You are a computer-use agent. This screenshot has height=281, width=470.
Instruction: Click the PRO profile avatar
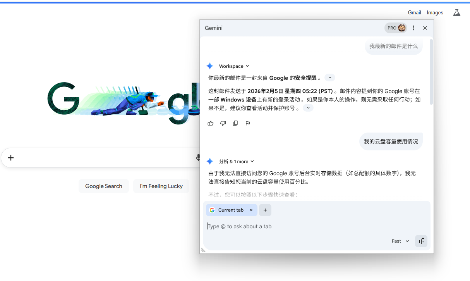(396, 28)
